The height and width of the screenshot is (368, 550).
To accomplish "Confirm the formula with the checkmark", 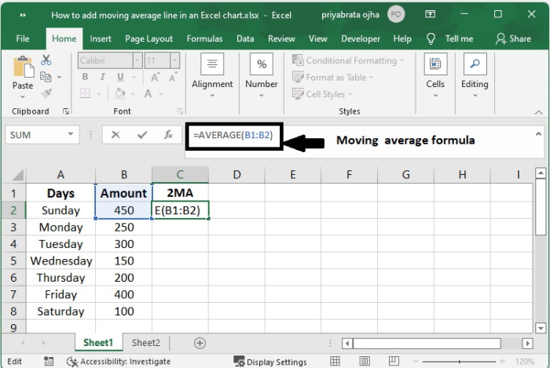I will click(x=141, y=135).
